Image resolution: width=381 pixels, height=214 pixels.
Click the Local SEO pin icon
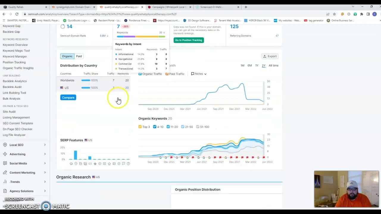pos(5,145)
